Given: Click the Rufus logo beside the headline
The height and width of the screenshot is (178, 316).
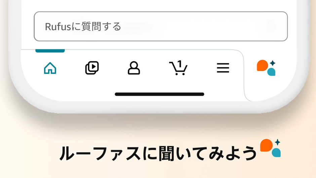Looking at the screenshot, I should coord(270,148).
